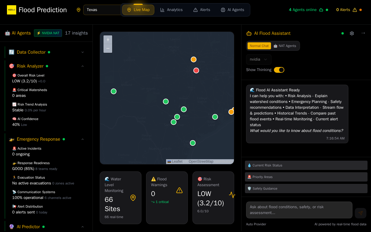
Task: Open the Analytics tab
Action: [x=172, y=10]
